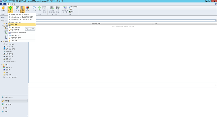217x117 pixels.
Task: Collapse the 서버 tree node
Action: (1, 21)
